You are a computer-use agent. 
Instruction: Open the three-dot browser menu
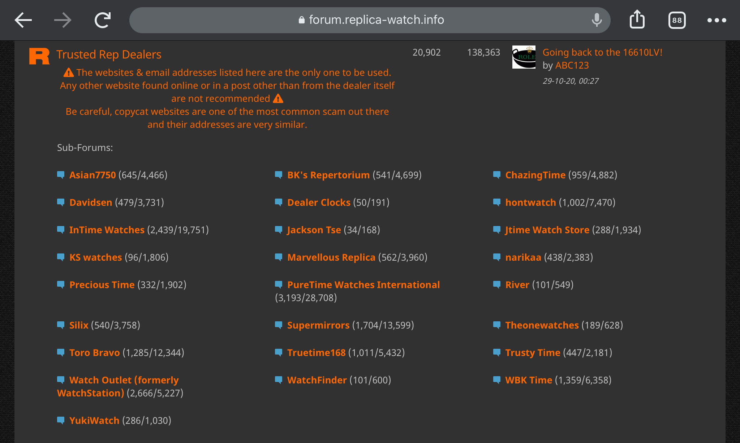717,20
